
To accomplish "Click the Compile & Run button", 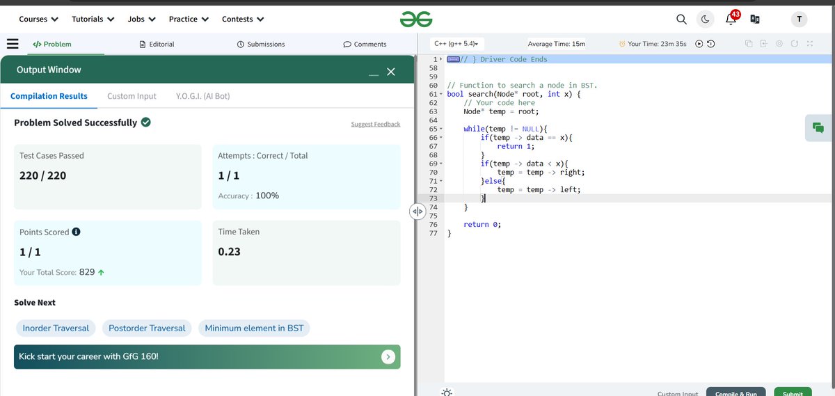I will [x=735, y=392].
